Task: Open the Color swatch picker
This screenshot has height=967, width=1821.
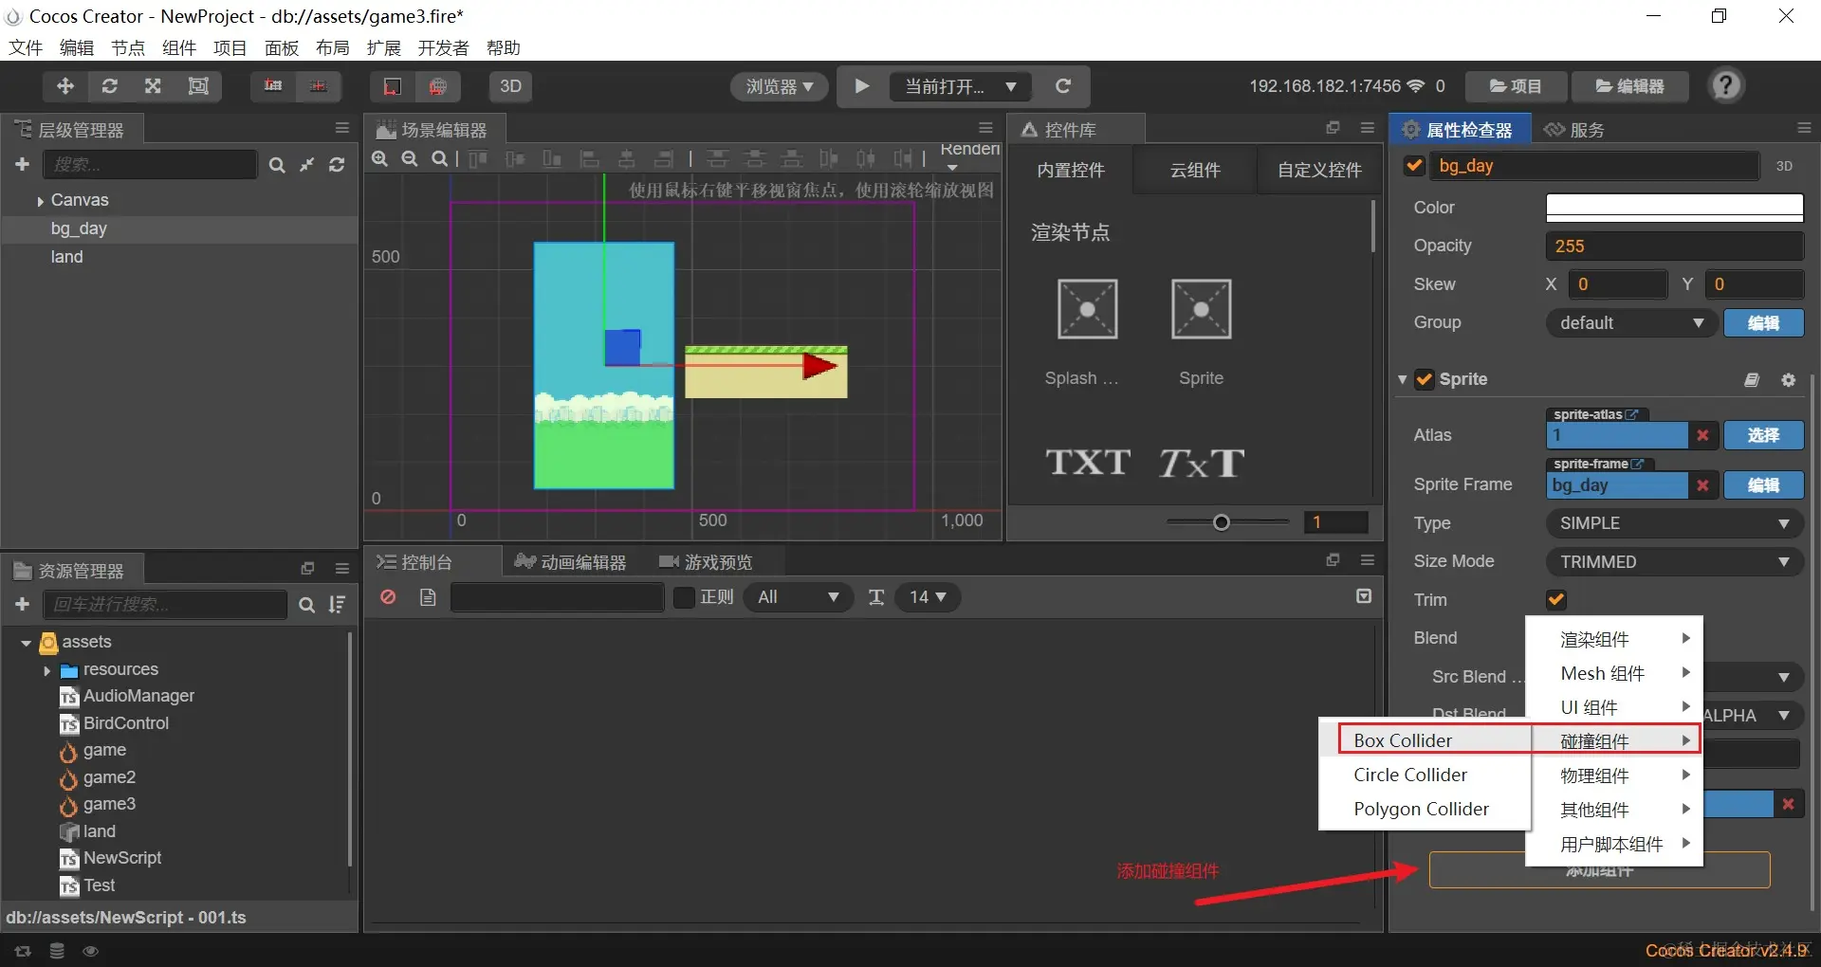Action: coord(1675,208)
